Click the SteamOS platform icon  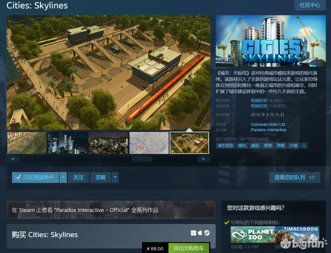[x=207, y=233]
